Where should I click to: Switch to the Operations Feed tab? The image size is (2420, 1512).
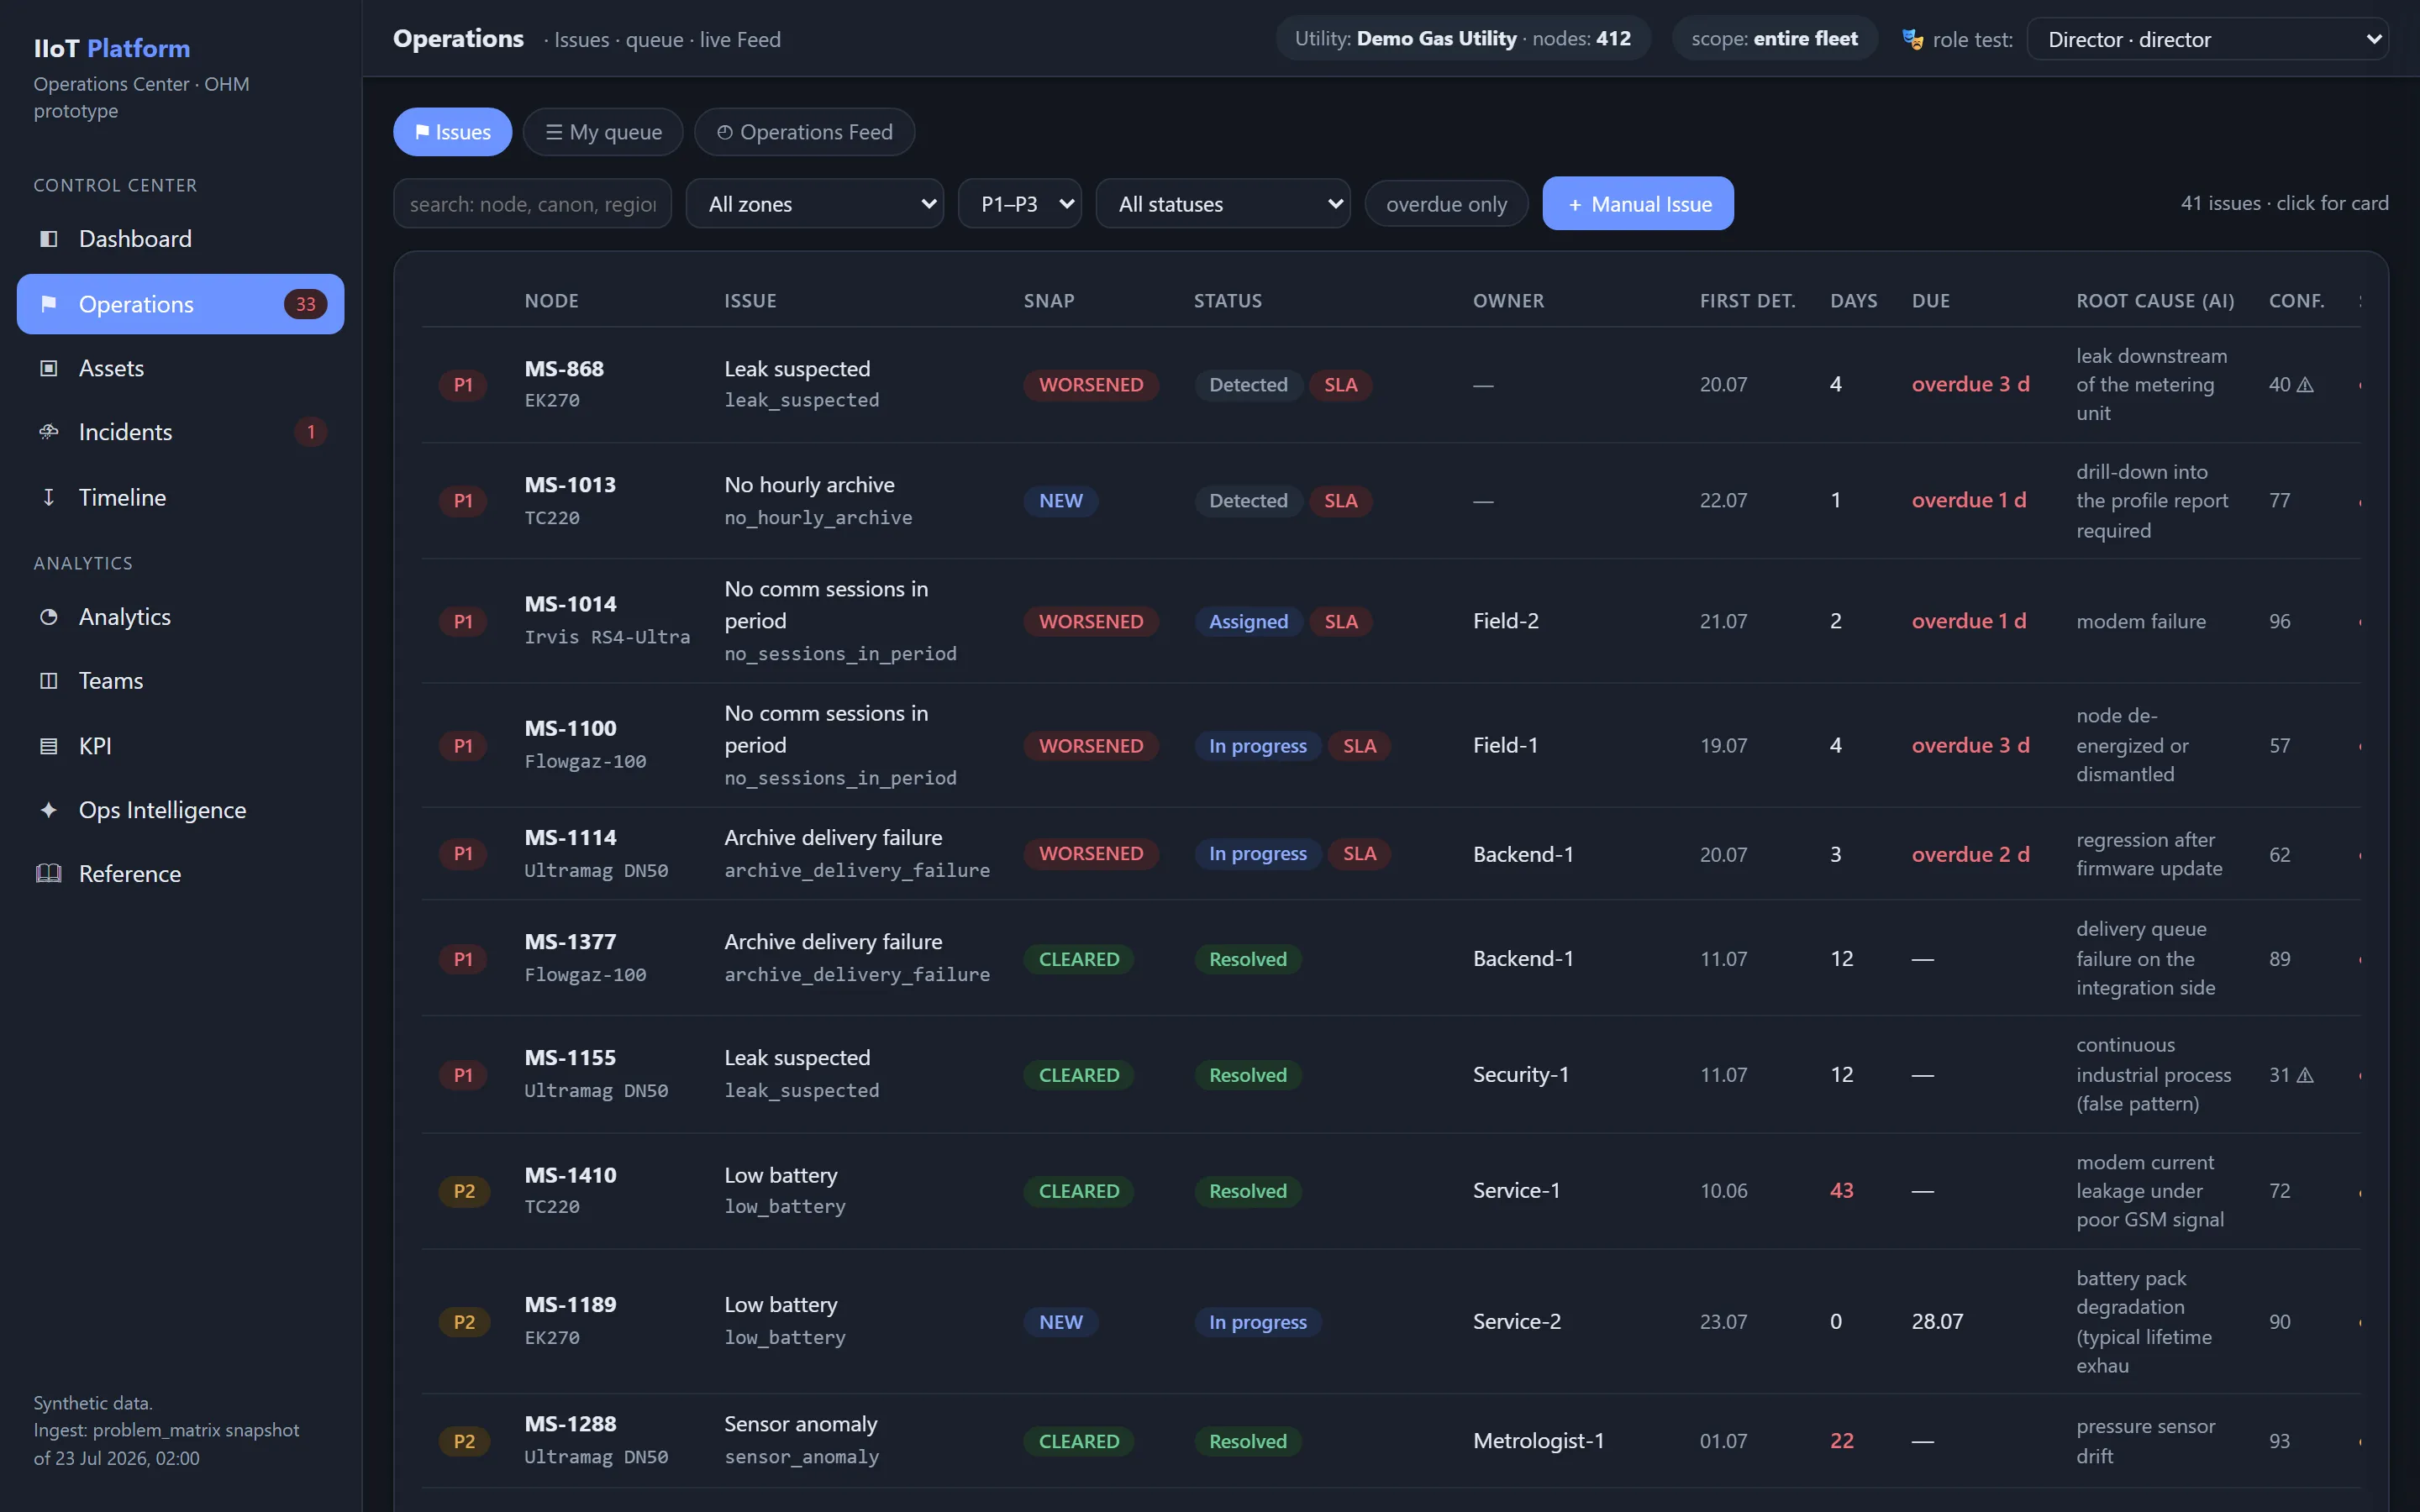coord(805,132)
